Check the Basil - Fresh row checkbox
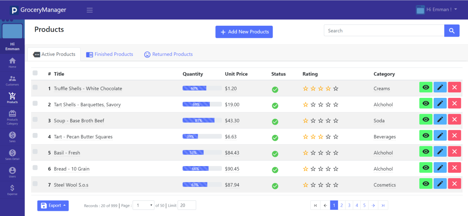This screenshot has width=468, height=216. (x=35, y=151)
